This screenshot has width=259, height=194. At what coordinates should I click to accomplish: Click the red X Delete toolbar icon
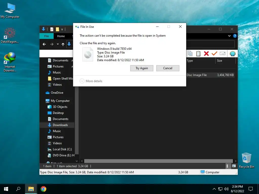206,54
